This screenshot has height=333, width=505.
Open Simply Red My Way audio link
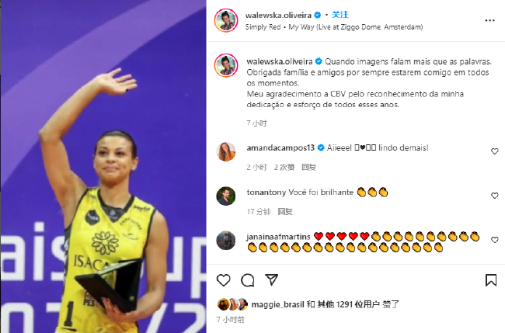coord(334,27)
